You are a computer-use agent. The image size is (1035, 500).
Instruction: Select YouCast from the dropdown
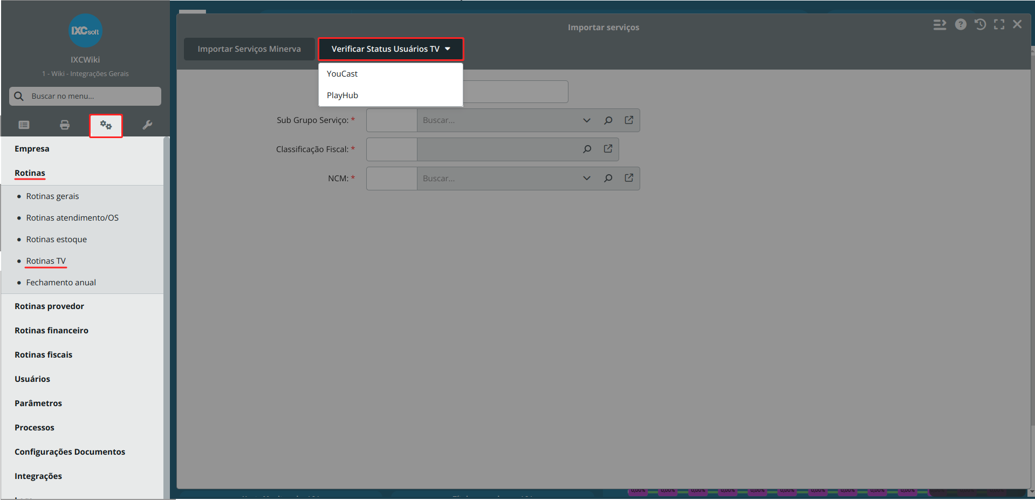[x=390, y=74]
